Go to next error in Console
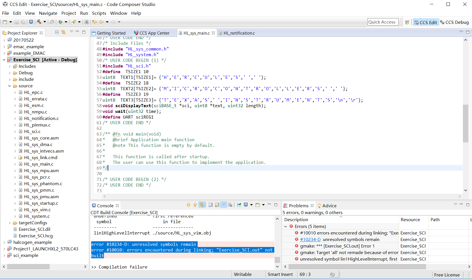Image resolution: width=472 pixels, height=279 pixels. pyautogui.click(x=189, y=205)
